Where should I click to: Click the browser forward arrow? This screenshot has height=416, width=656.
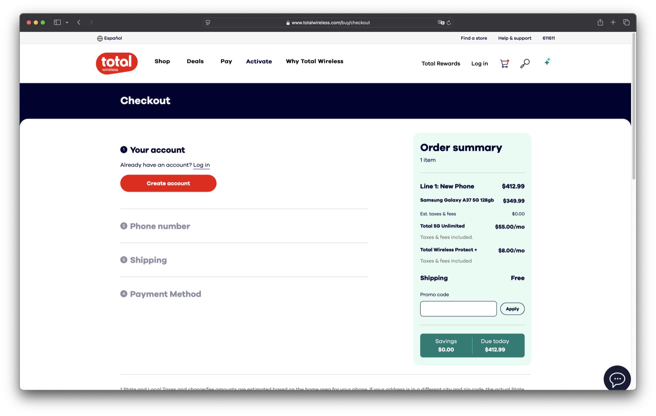91,23
